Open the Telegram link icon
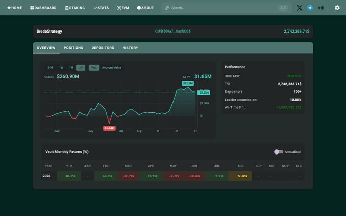Screen dimensions: 346x216 coord(310,8)
